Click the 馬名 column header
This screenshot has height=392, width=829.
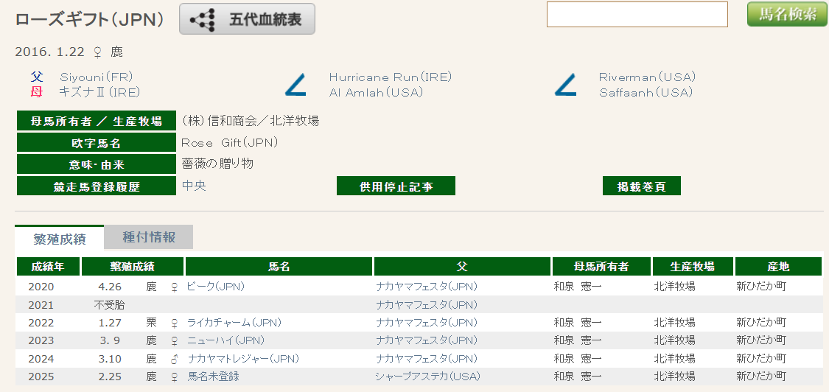click(279, 267)
